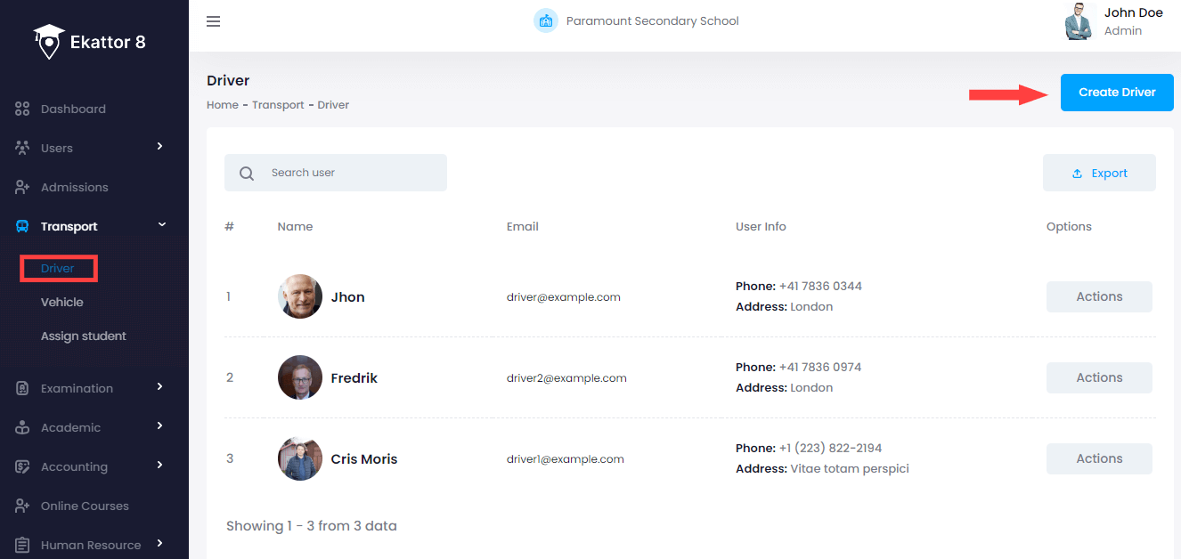The image size is (1181, 559).
Task: Open Actions dropdown for Cris Moris
Action: [1098, 458]
